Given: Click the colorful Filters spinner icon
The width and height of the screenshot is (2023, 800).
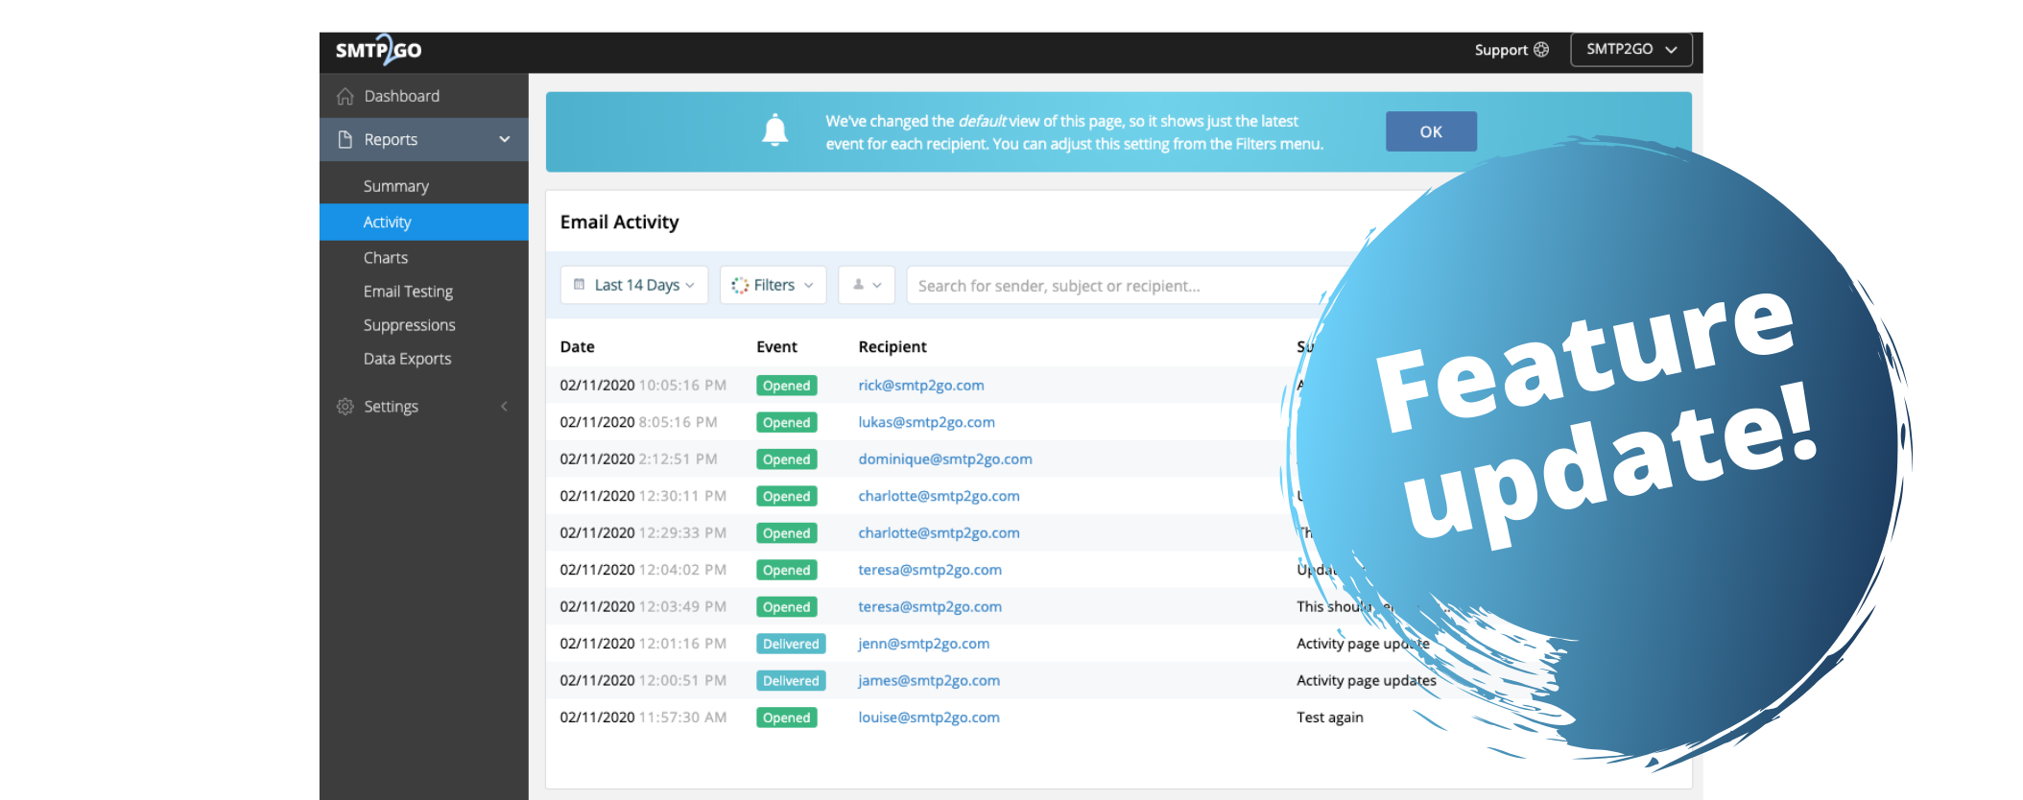Looking at the screenshot, I should (x=740, y=285).
